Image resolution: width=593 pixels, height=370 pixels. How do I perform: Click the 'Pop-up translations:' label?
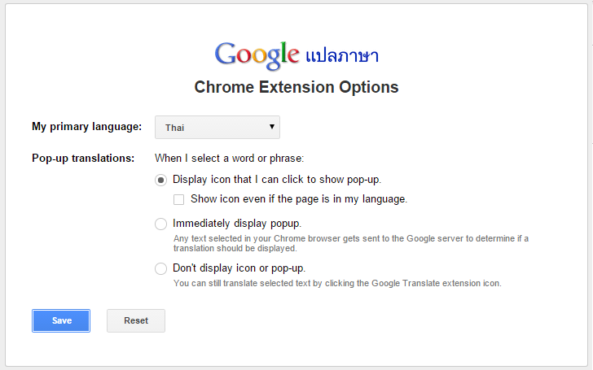click(x=82, y=159)
